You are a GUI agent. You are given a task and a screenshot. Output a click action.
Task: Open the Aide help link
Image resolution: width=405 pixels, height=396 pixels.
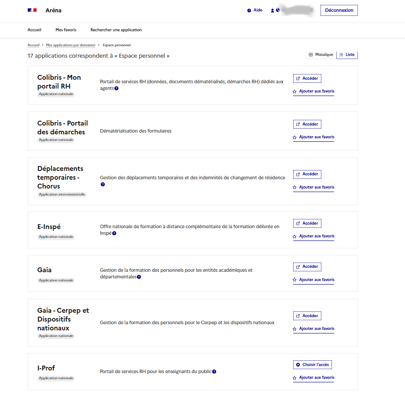[255, 10]
